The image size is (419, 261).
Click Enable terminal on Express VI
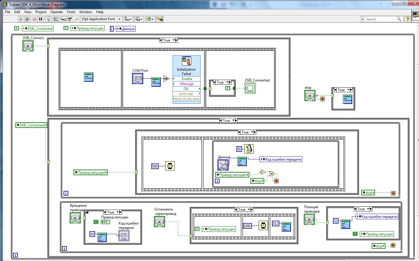[x=187, y=79]
